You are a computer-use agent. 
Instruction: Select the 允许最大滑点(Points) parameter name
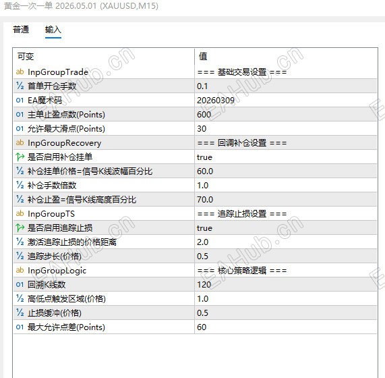pos(66,129)
